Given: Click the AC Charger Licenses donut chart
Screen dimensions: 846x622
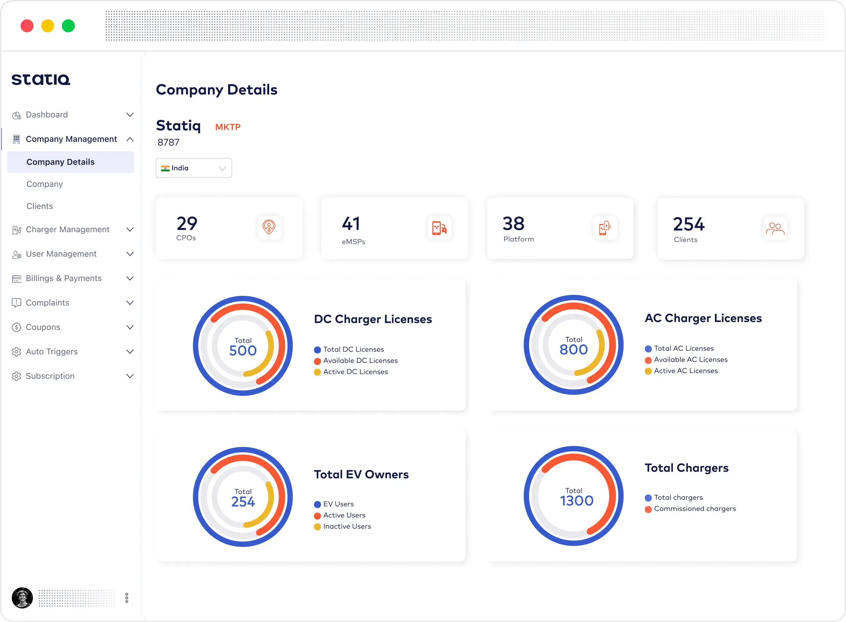Looking at the screenshot, I should [x=574, y=345].
